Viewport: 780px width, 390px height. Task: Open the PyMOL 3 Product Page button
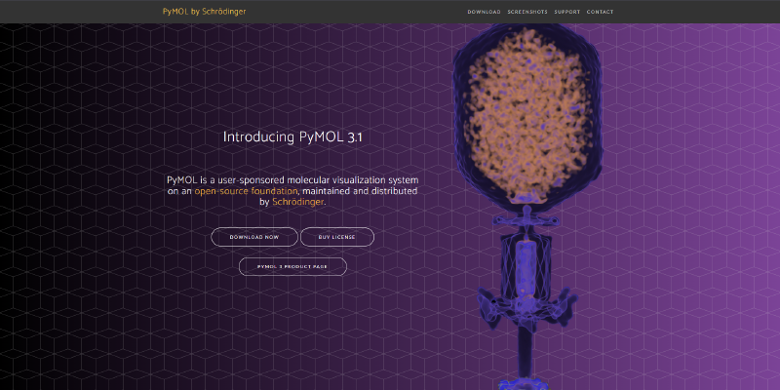pyautogui.click(x=292, y=266)
